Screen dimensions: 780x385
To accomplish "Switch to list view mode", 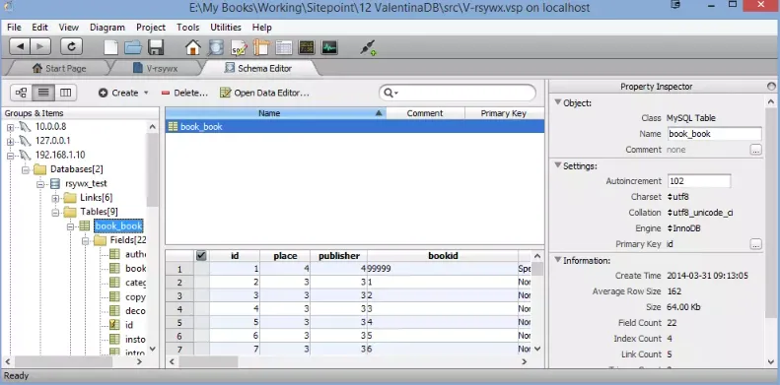I will pyautogui.click(x=43, y=93).
